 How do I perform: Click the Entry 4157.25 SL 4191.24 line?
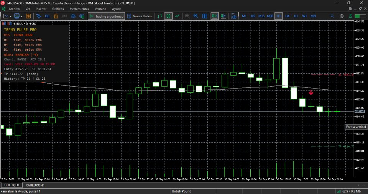pyautogui.click(x=28, y=69)
